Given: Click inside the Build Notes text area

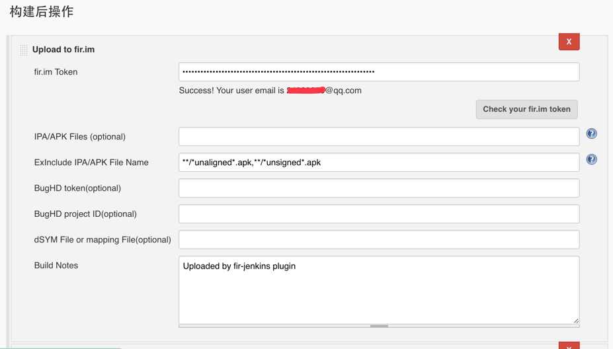Looking at the screenshot, I should pyautogui.click(x=379, y=290).
